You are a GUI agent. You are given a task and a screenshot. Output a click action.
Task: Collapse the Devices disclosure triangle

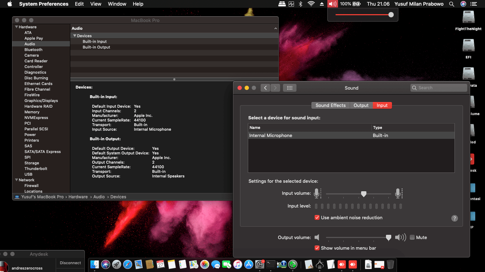pyautogui.click(x=75, y=36)
